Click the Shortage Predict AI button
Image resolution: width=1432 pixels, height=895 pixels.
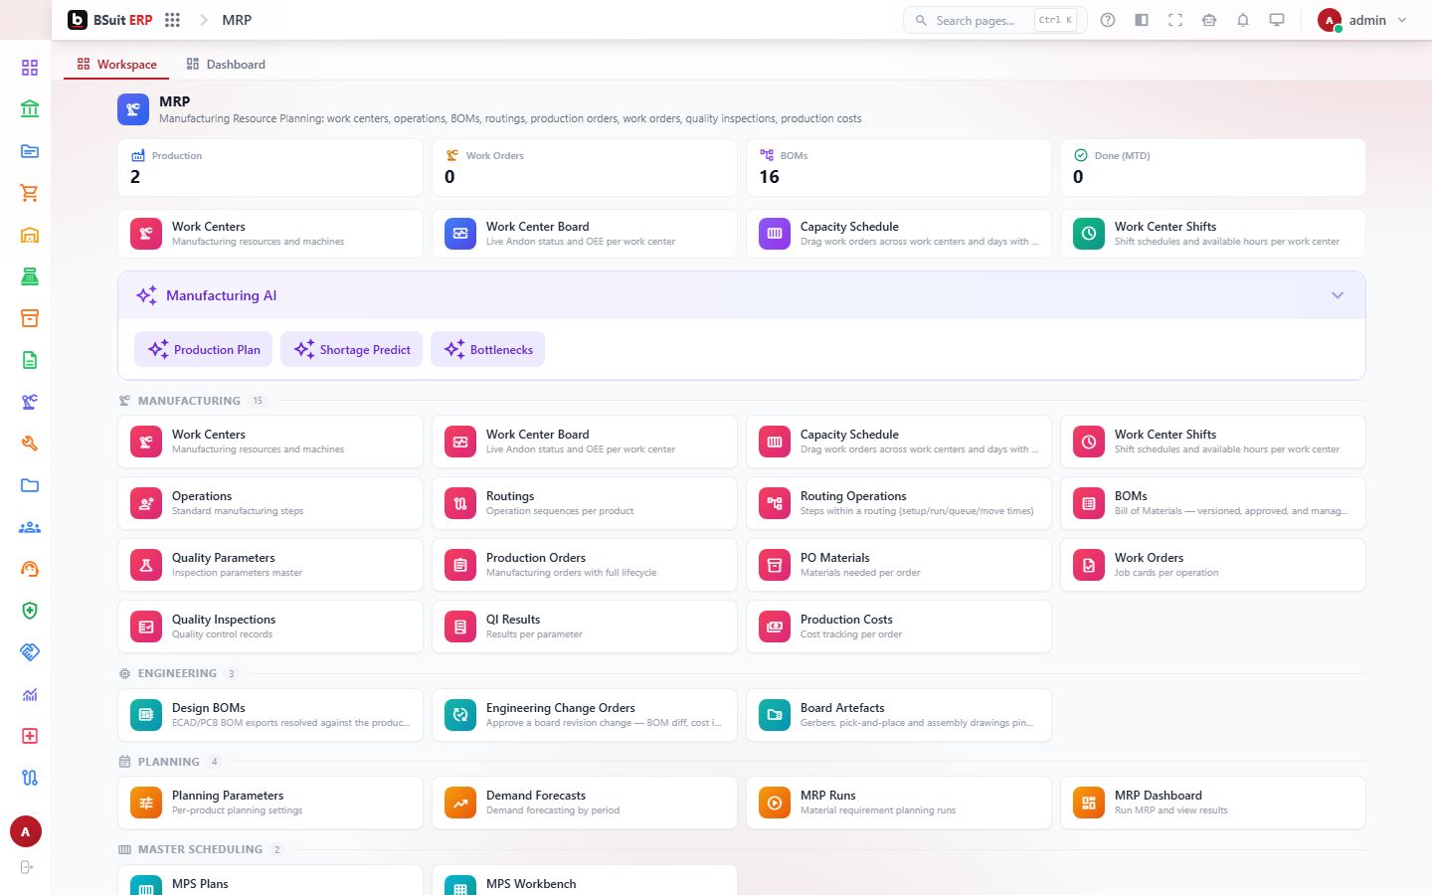point(352,349)
